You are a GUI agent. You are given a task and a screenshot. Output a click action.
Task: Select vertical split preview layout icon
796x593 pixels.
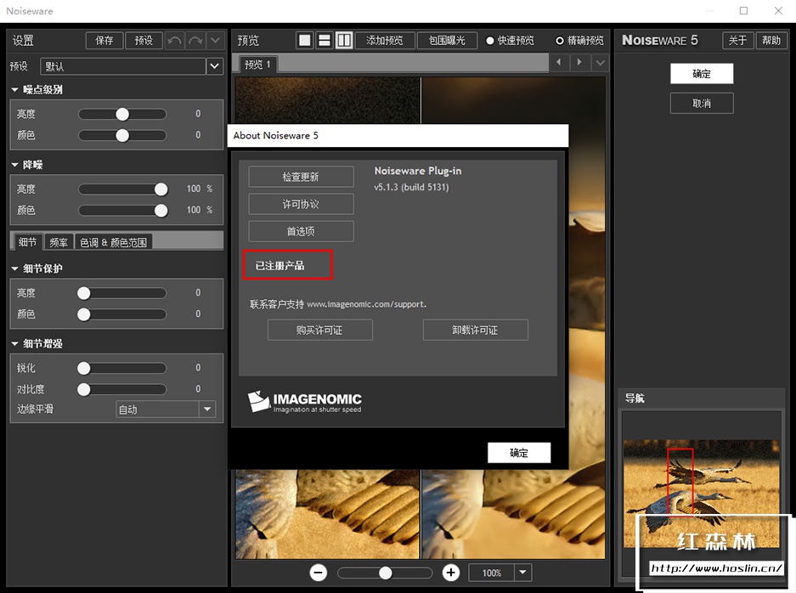pos(344,40)
